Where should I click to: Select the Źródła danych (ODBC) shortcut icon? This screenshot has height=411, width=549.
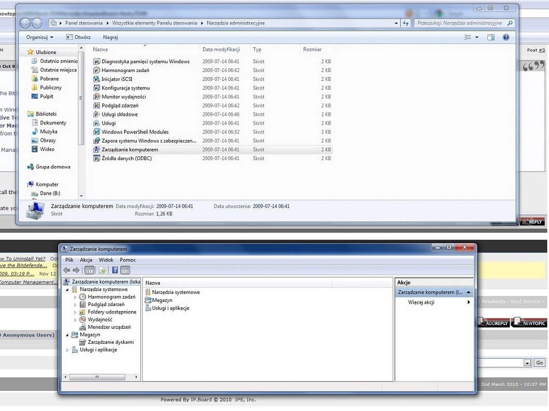pos(97,158)
